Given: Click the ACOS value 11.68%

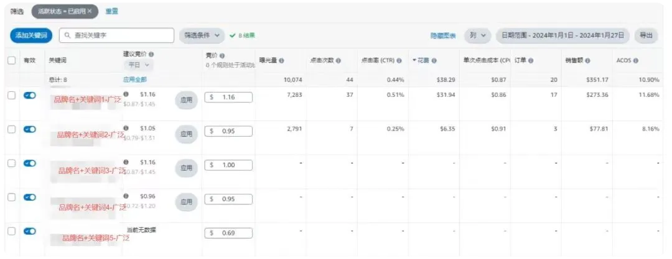Looking at the screenshot, I should 649,95.
